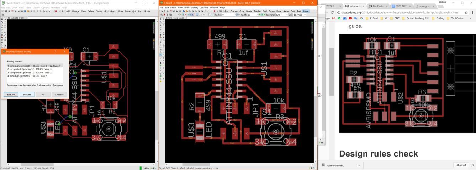This screenshot has width=476, height=170.
Task: Open help in Routing Variants dialog
Action: (x=55, y=51)
